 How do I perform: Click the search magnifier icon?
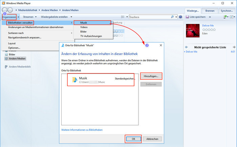pyautogui.click(x=172, y=17)
